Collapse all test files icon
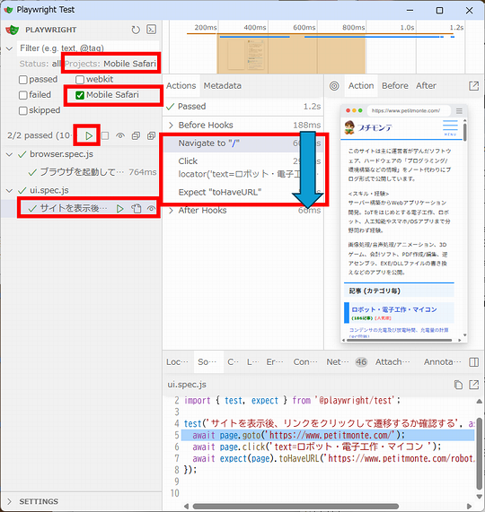Screen dimensions: 485x512 coord(136,135)
